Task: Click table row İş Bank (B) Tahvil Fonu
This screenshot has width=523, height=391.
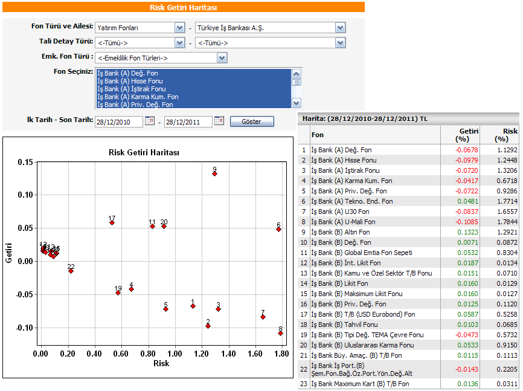Action: [x=408, y=325]
